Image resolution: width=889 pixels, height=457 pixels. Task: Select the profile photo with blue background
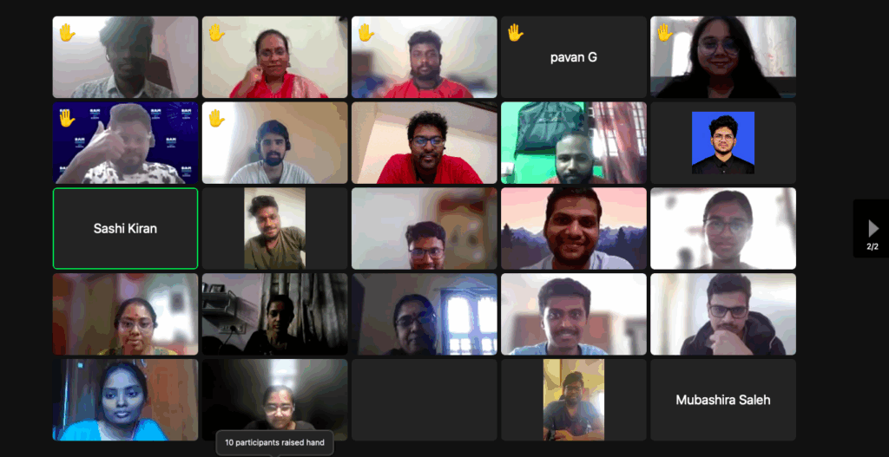click(723, 143)
